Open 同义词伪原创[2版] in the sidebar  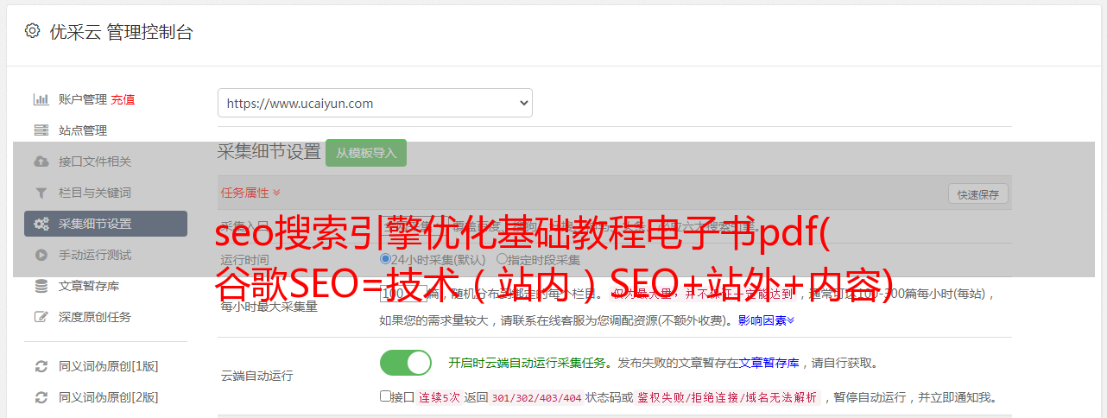coord(109,397)
